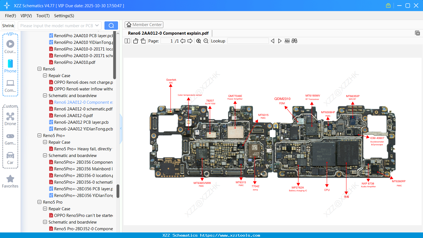Switch to the Component explain.pdf tab

(x=168, y=33)
